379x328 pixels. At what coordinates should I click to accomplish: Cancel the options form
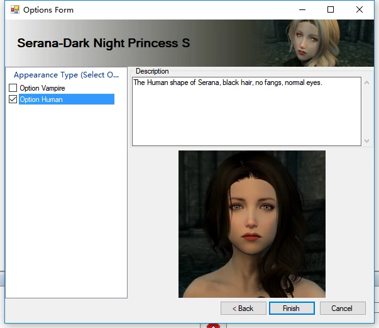pos(343,308)
